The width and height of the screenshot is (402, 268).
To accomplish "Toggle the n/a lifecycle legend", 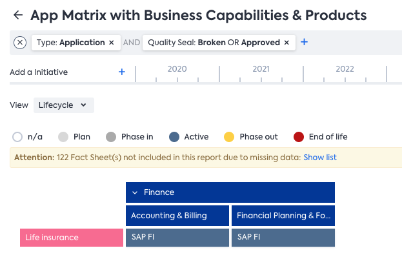I will (x=18, y=137).
